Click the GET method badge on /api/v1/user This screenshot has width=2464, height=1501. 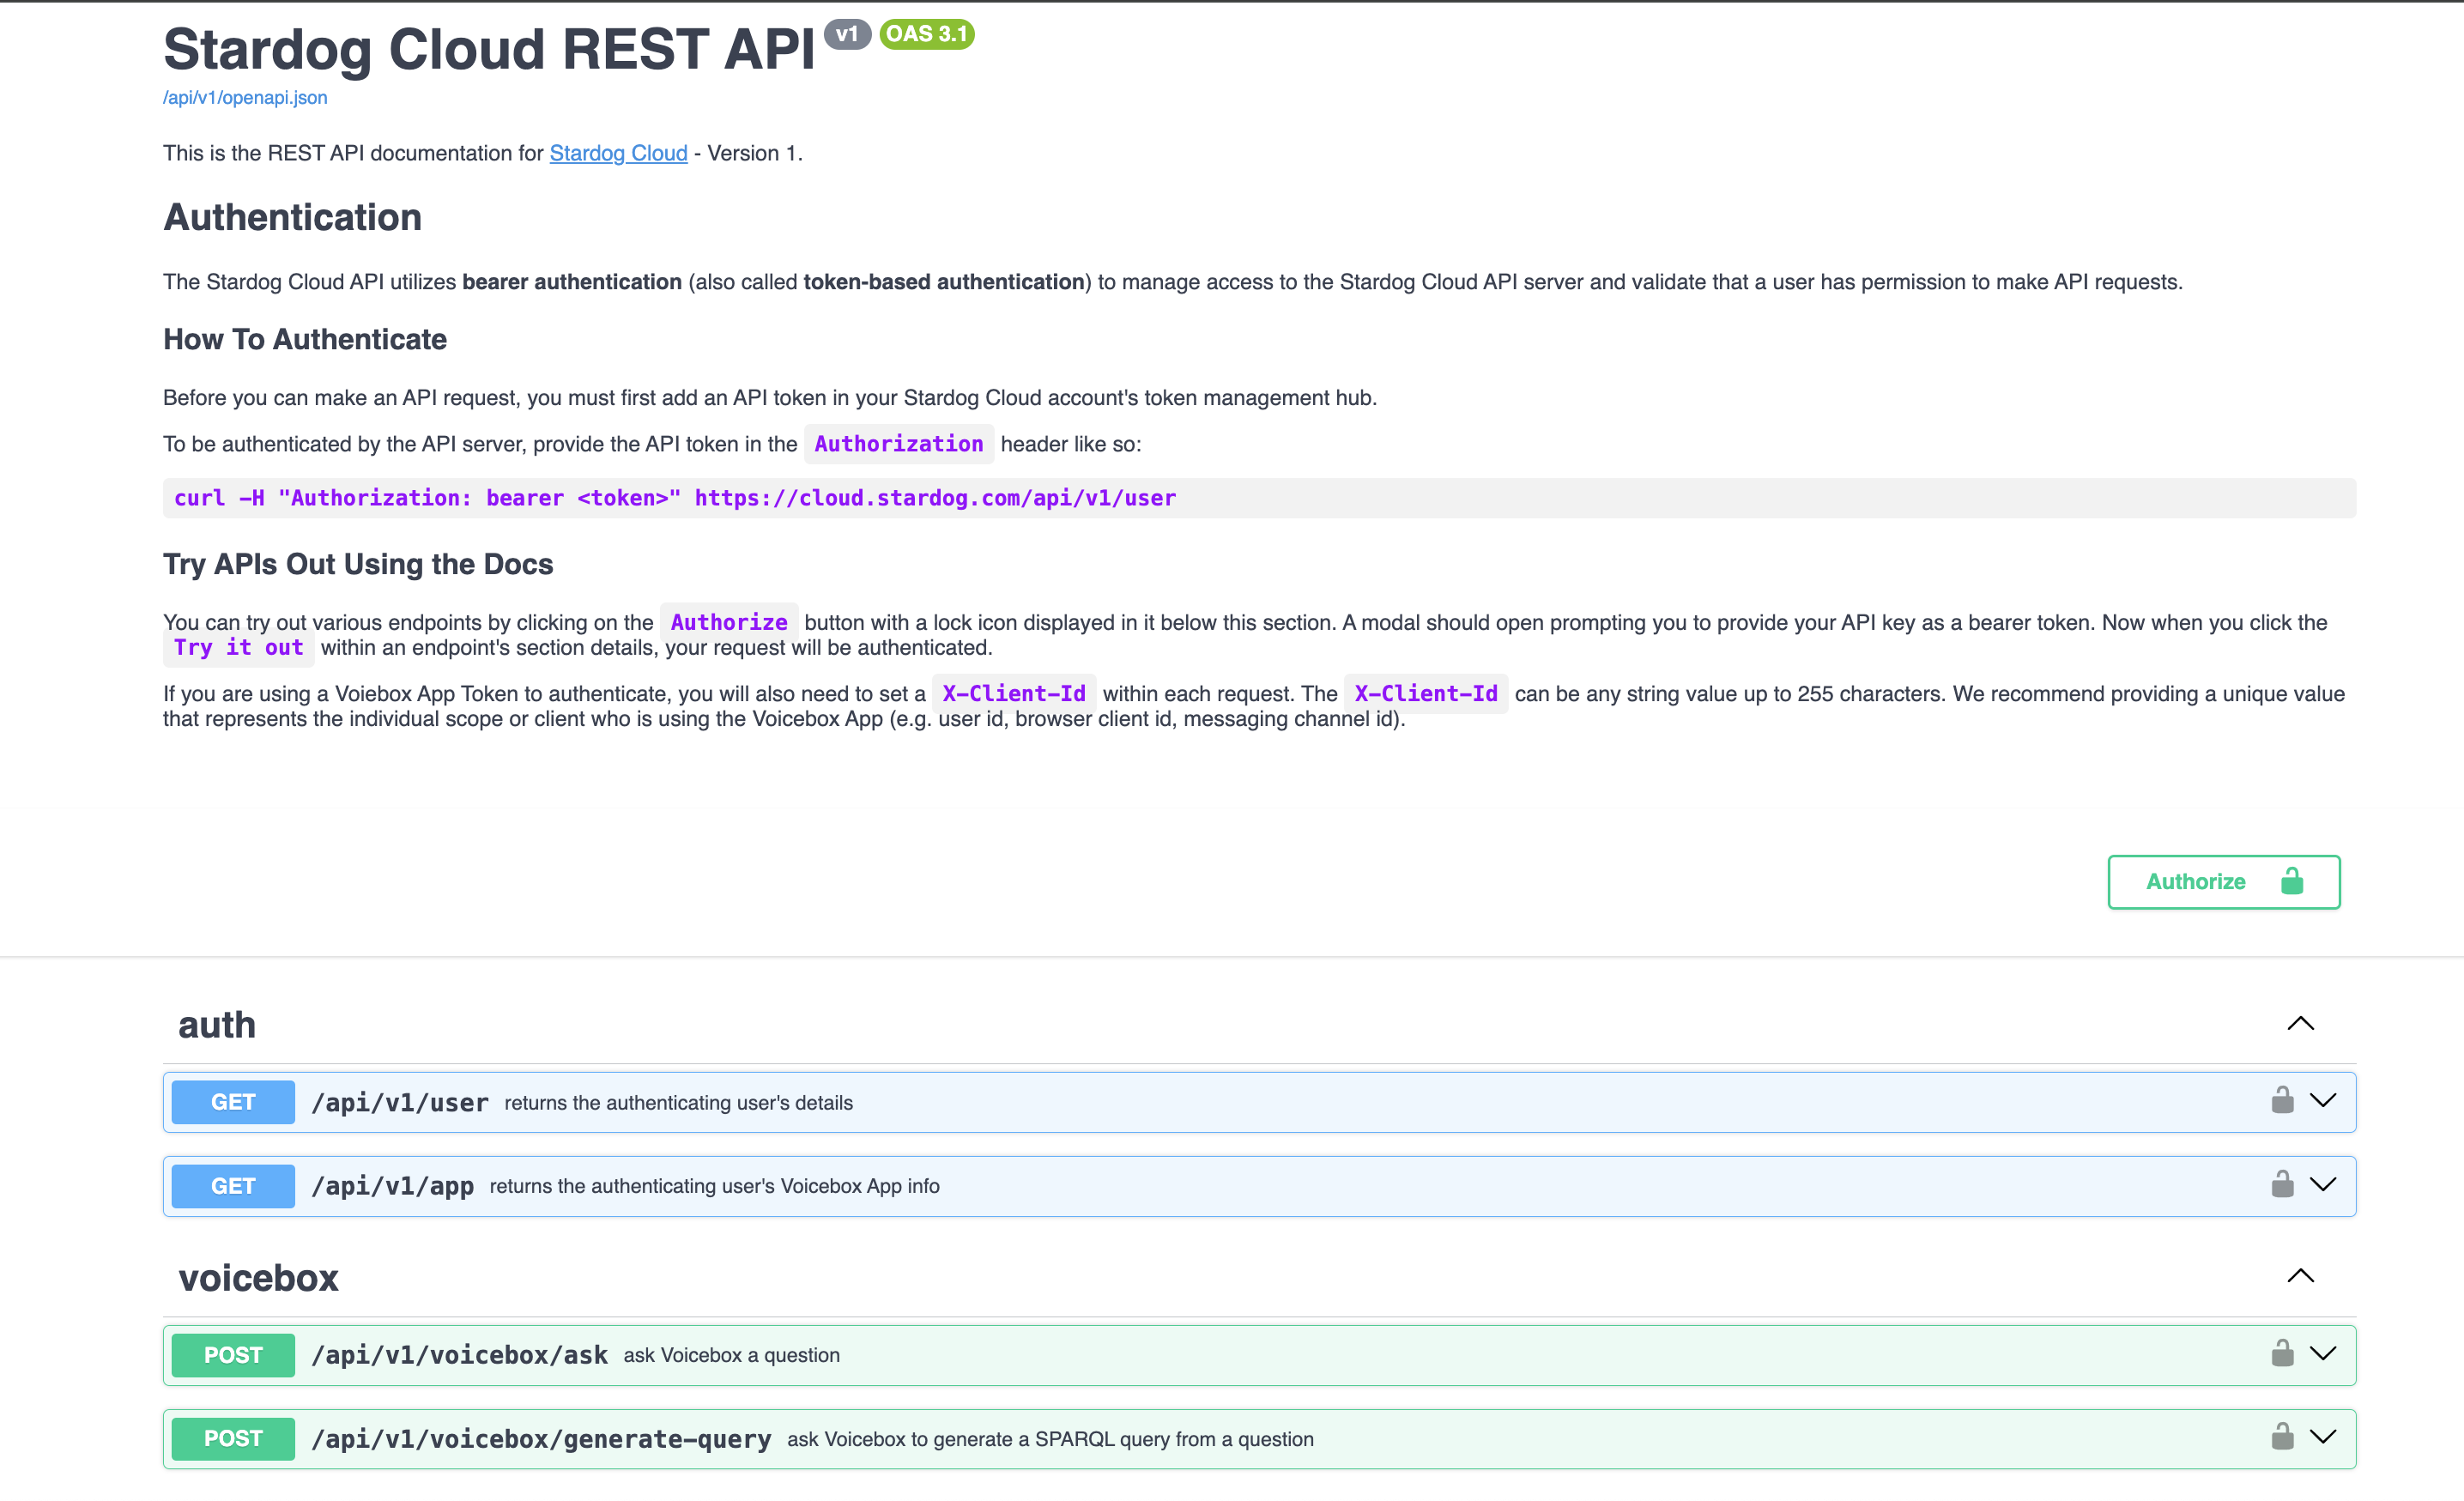coord(232,1101)
